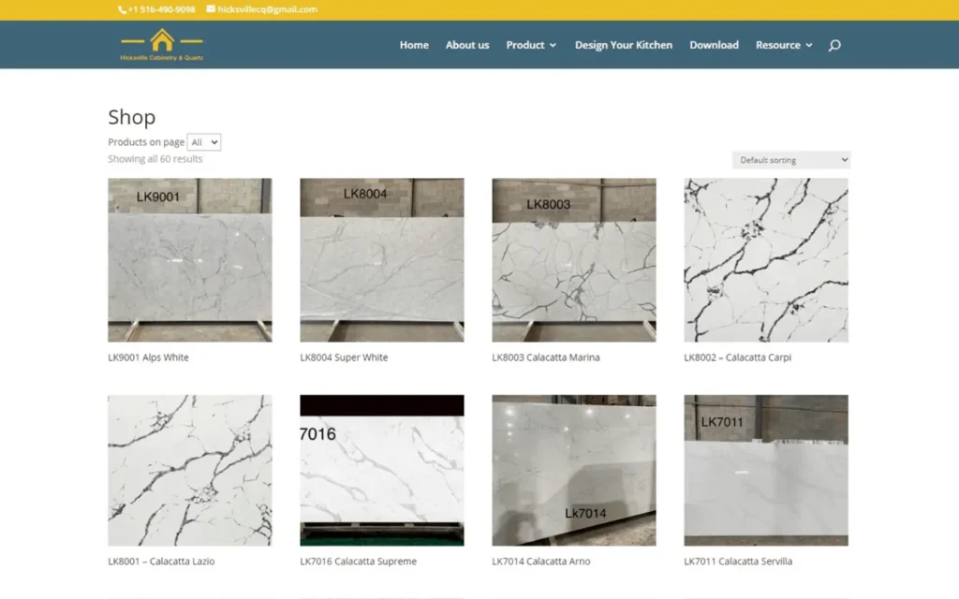Click the Calacatta Lazio slab thumbnail
This screenshot has width=959, height=599.
[189, 470]
